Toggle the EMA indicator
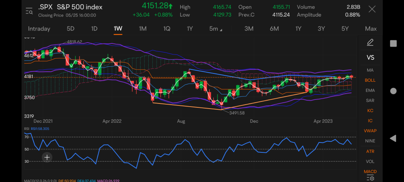The height and width of the screenshot is (182, 404). coord(370,90)
